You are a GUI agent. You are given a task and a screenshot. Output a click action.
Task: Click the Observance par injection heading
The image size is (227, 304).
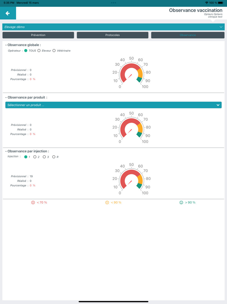[x=27, y=151]
